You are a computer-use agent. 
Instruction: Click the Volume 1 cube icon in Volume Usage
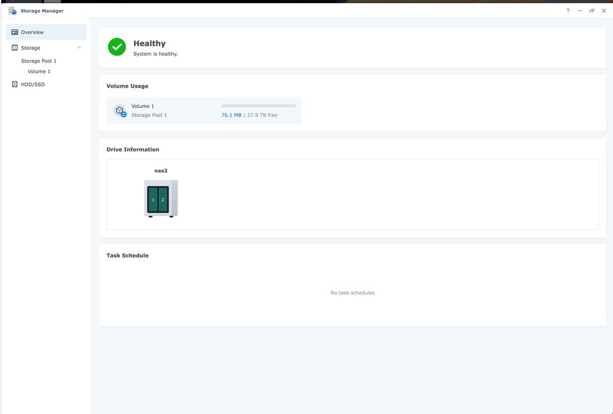coord(120,111)
